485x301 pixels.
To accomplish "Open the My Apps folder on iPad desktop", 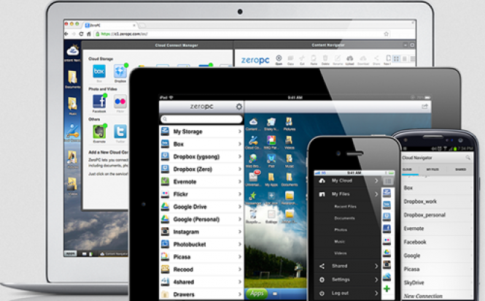I will [271, 177].
